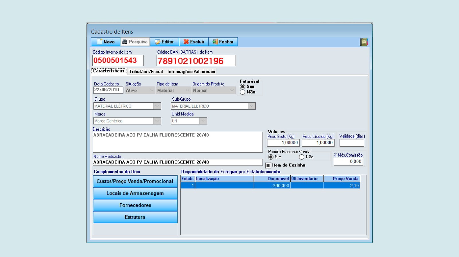Toggle Item de Cozinha checkbox
This screenshot has width=459, height=257.
268,165
